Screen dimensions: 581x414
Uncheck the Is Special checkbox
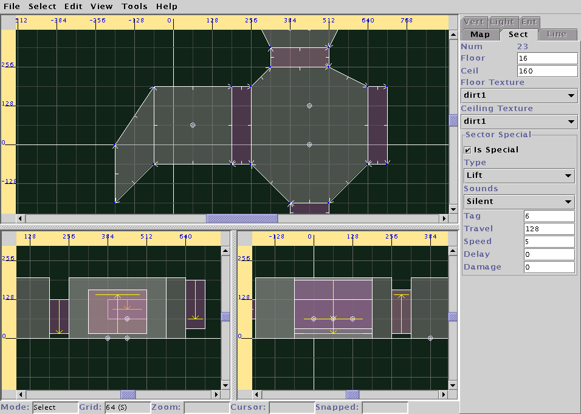tap(468, 150)
